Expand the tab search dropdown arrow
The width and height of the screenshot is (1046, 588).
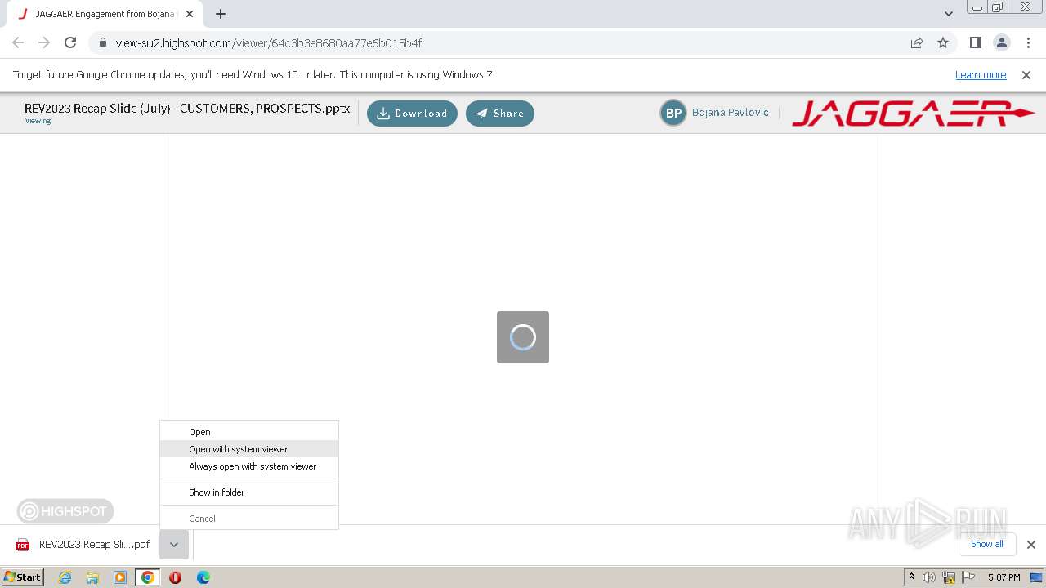click(948, 14)
